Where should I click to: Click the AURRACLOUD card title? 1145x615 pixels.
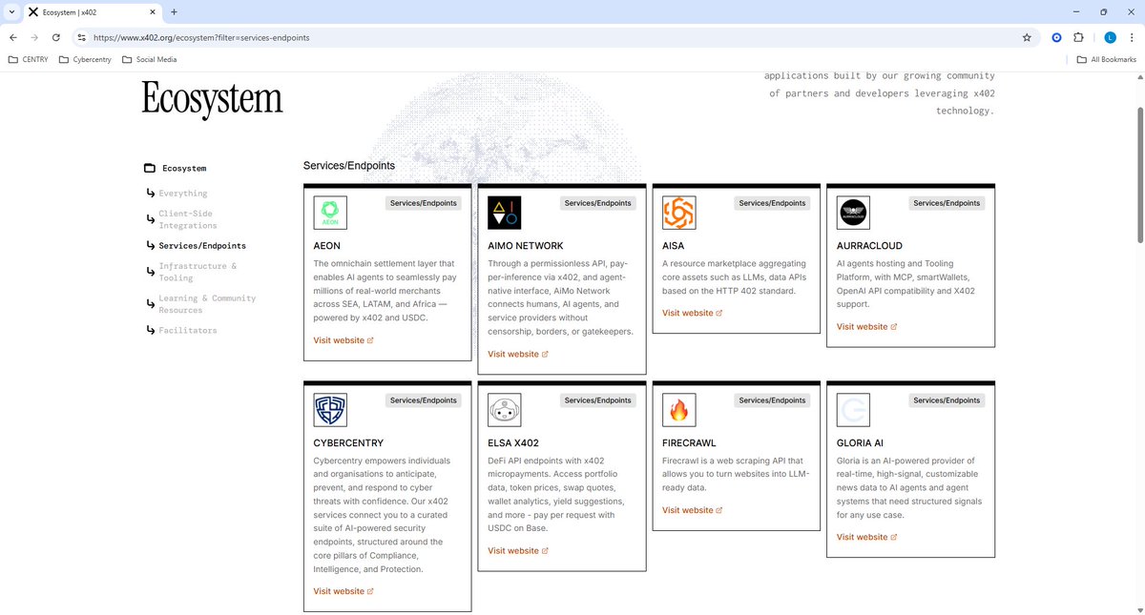tap(869, 246)
